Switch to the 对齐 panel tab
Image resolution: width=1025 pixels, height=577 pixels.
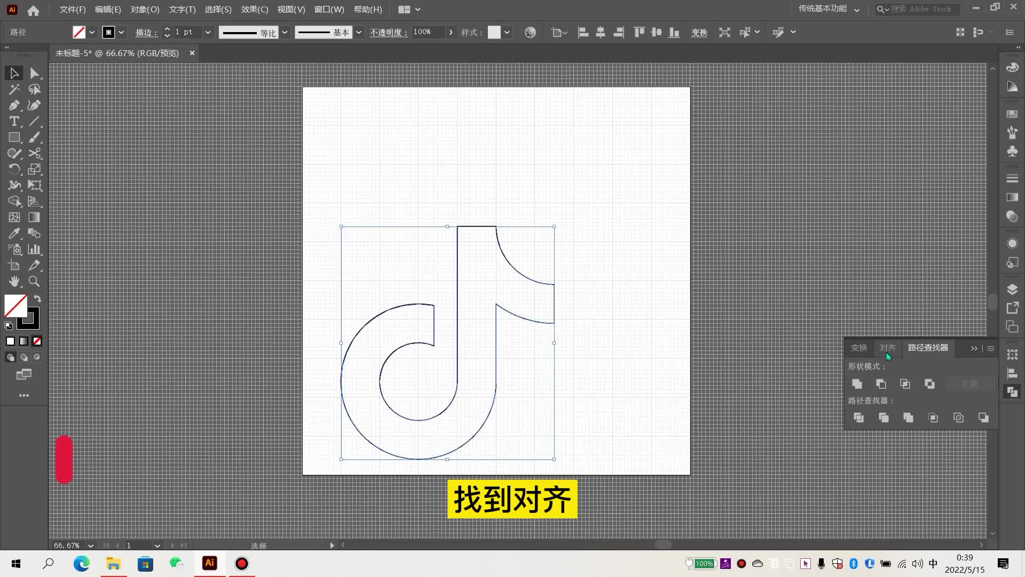pos(887,348)
